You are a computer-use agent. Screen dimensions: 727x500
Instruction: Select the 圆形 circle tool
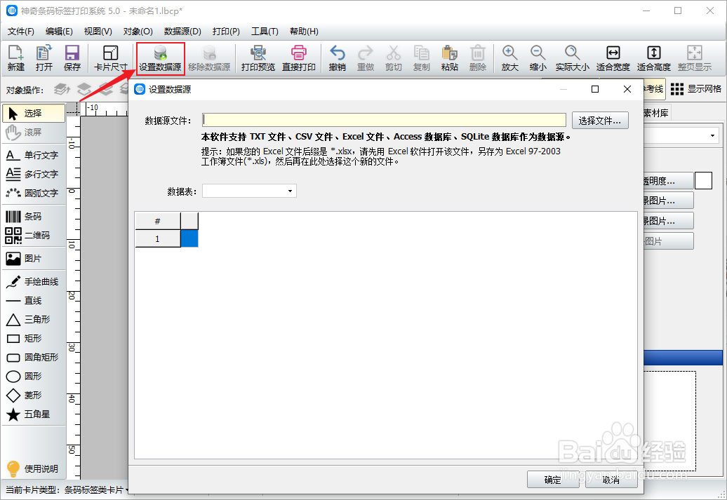click(x=34, y=377)
